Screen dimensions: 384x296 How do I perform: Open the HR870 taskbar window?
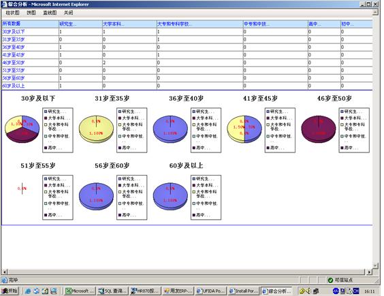click(145, 291)
